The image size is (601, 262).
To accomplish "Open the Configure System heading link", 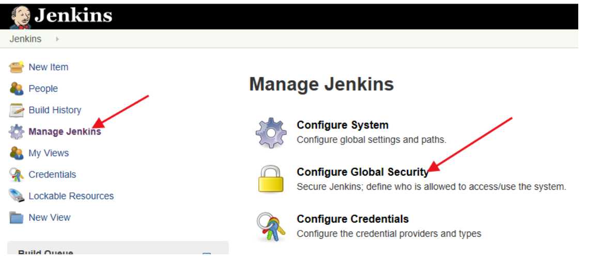I will pyautogui.click(x=343, y=125).
